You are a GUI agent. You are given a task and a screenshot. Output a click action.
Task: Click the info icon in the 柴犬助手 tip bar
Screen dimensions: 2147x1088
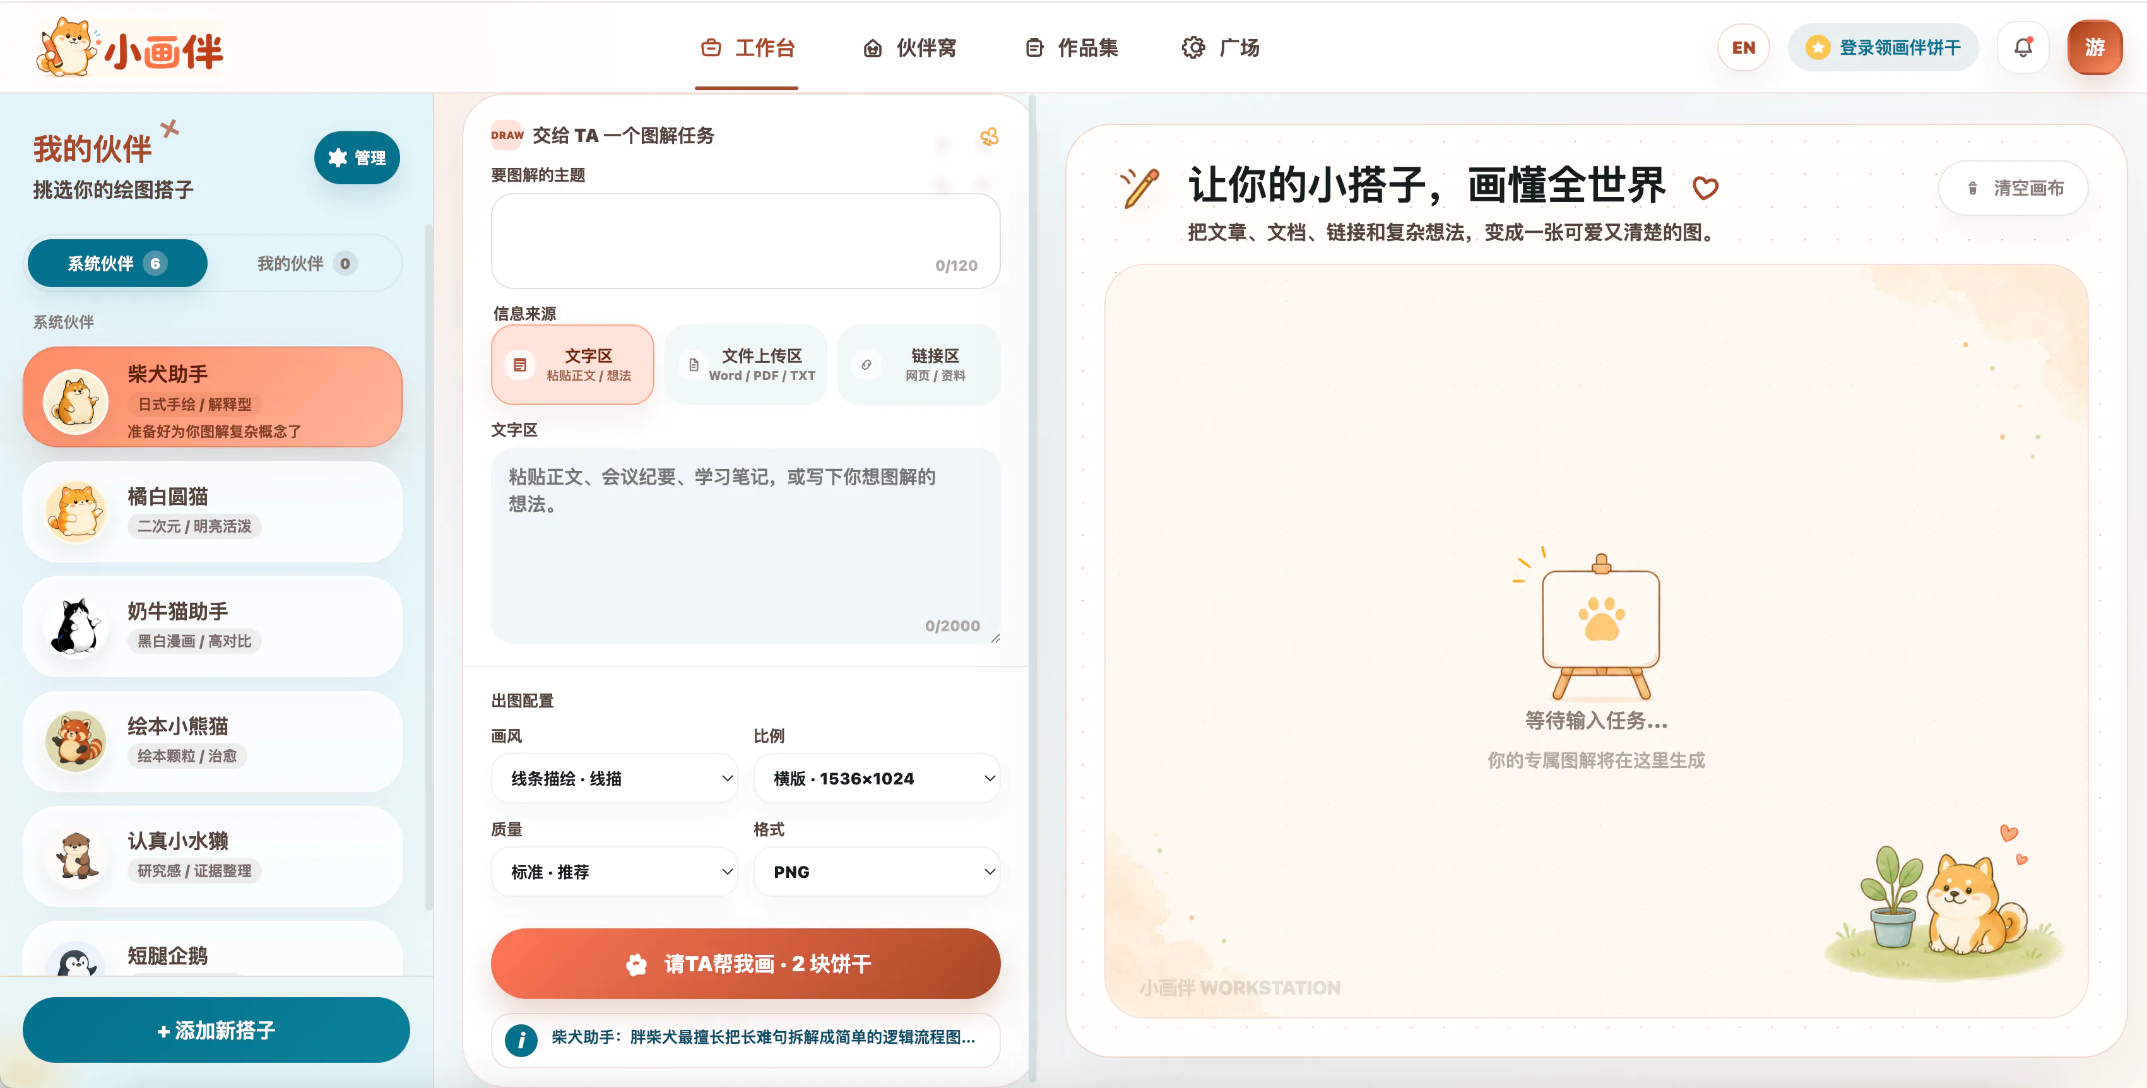tap(521, 1039)
